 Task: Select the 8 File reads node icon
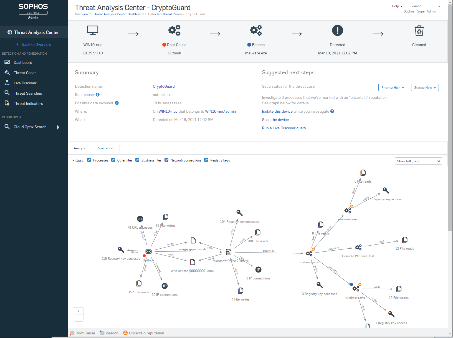click(x=321, y=225)
